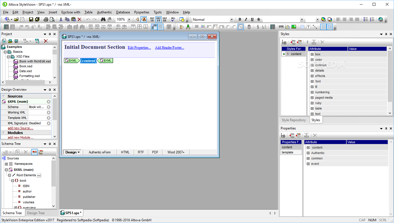
Task: Click the red Delete X toolbar icon
Action: point(80,19)
